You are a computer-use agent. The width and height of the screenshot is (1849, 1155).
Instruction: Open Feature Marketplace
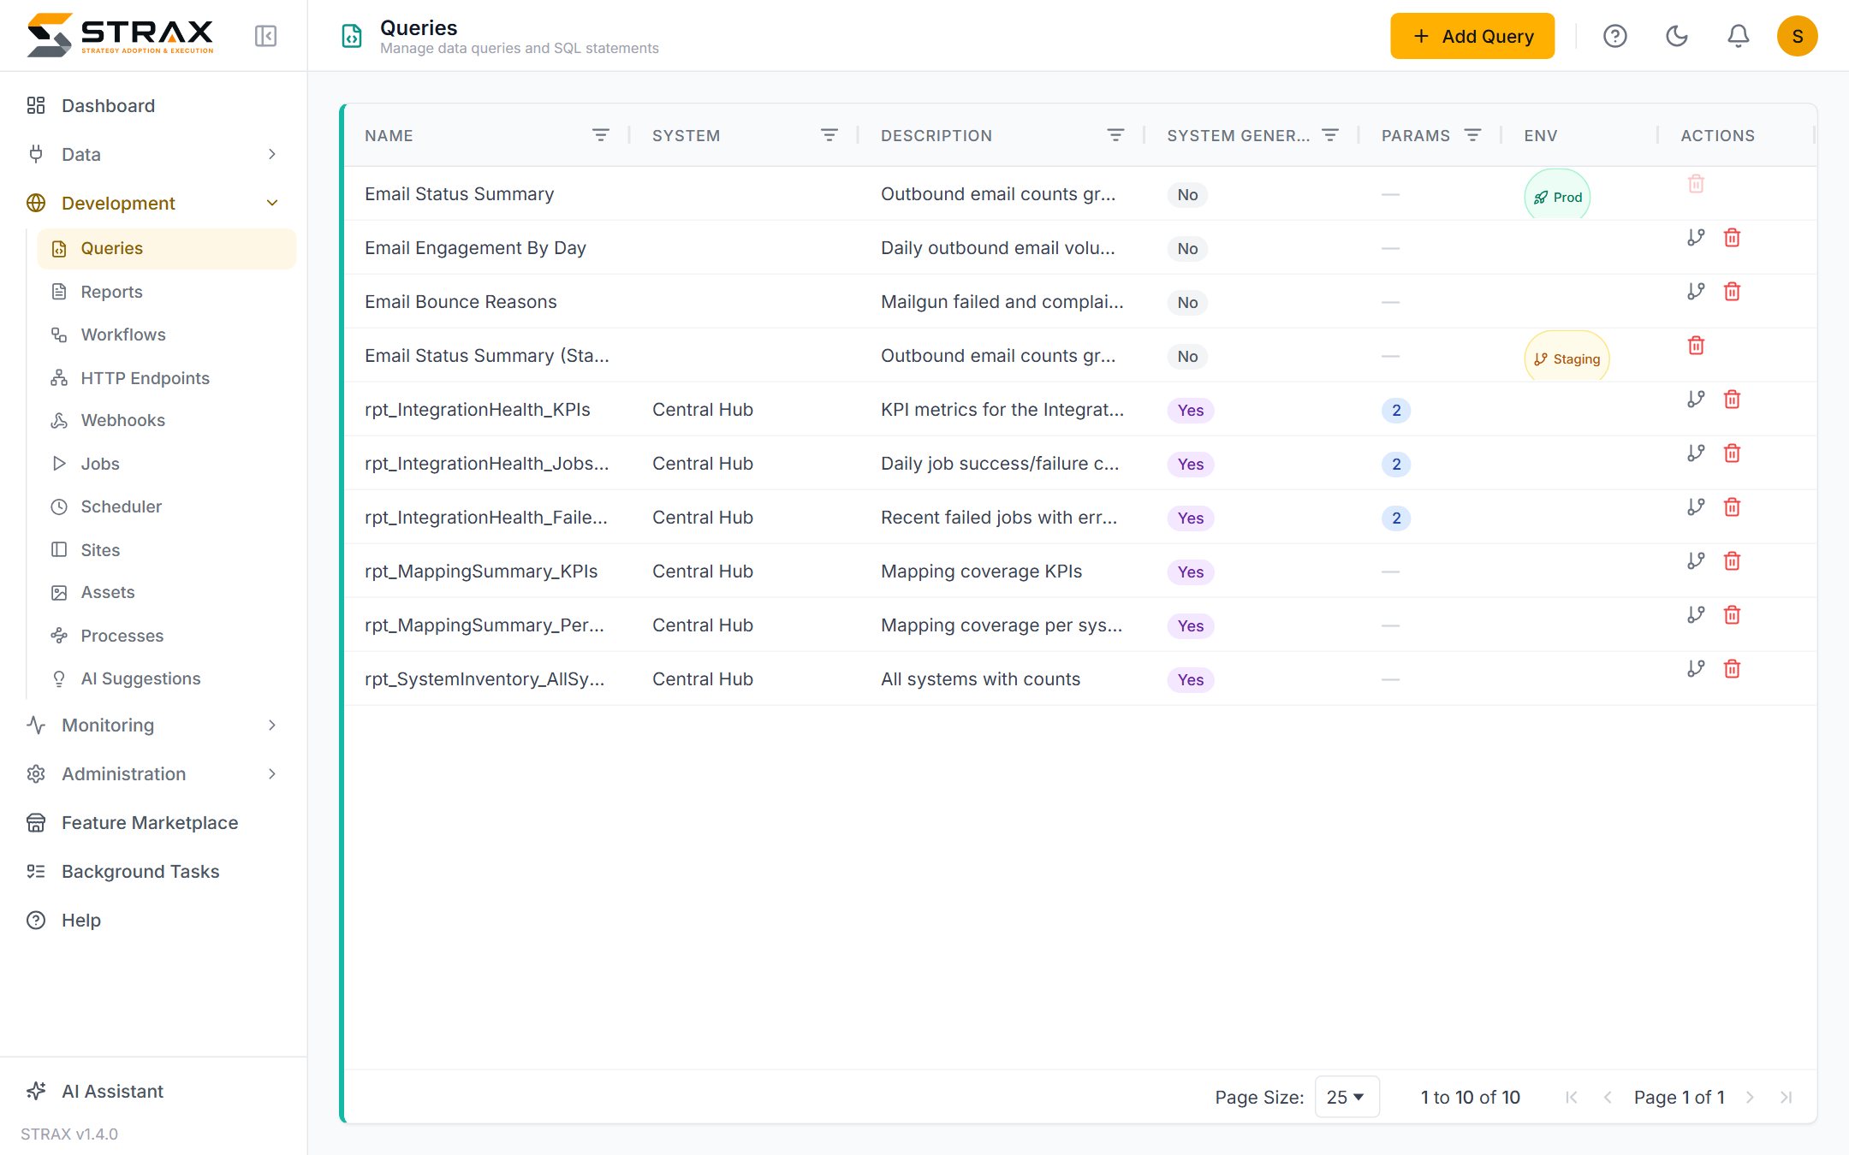[152, 822]
